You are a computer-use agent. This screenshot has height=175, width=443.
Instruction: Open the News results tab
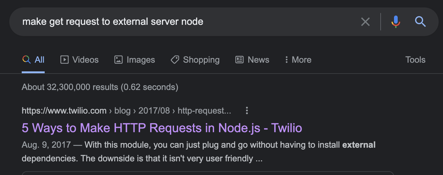[252, 60]
